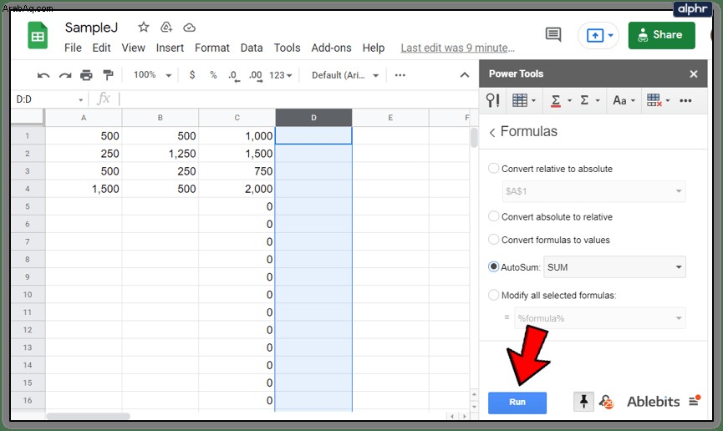Screen dimensions: 723x431
Task: Pin the Power Tools panel
Action: click(x=583, y=402)
